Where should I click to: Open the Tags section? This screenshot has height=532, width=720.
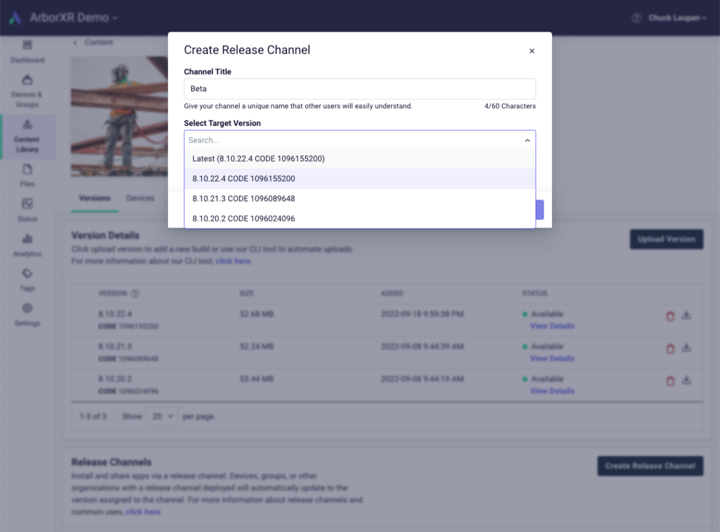coord(27,280)
